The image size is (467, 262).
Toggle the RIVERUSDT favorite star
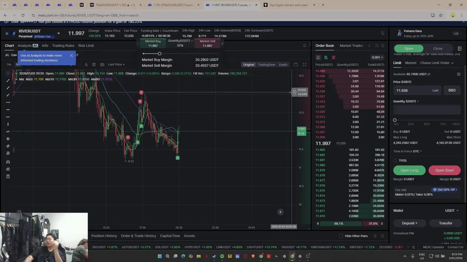[7, 33]
